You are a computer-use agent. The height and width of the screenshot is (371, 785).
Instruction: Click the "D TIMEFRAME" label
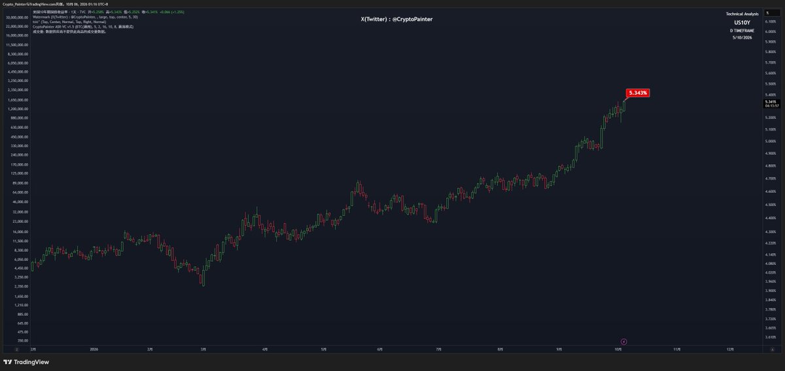point(742,31)
